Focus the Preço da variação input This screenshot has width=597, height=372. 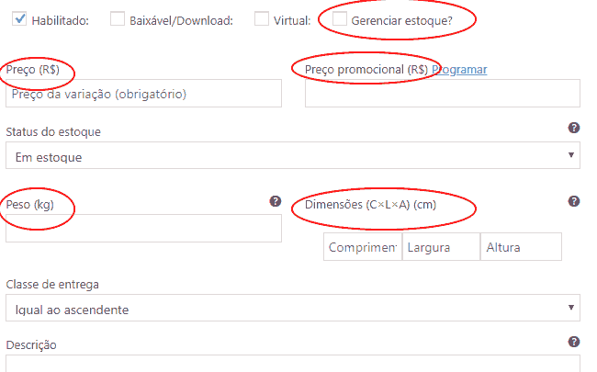pyautogui.click(x=143, y=94)
